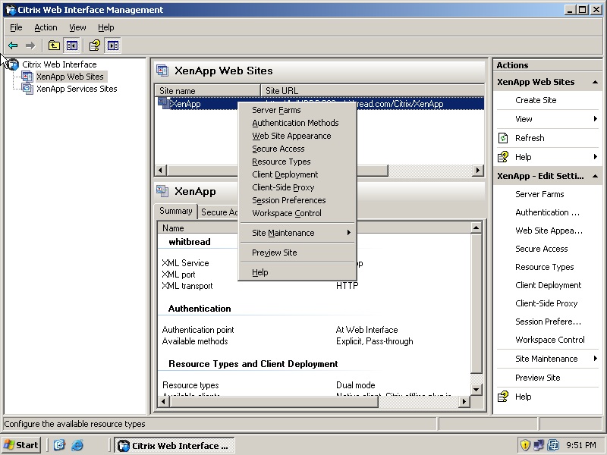Select XenApp Web Sites tree node
This screenshot has height=455, width=607.
pyautogui.click(x=70, y=77)
